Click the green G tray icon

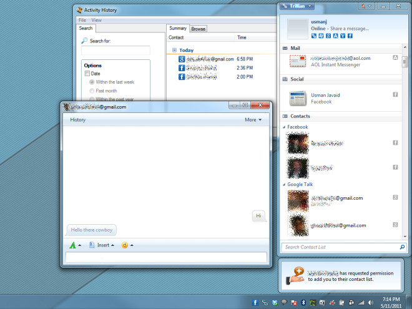pyautogui.click(x=312, y=303)
